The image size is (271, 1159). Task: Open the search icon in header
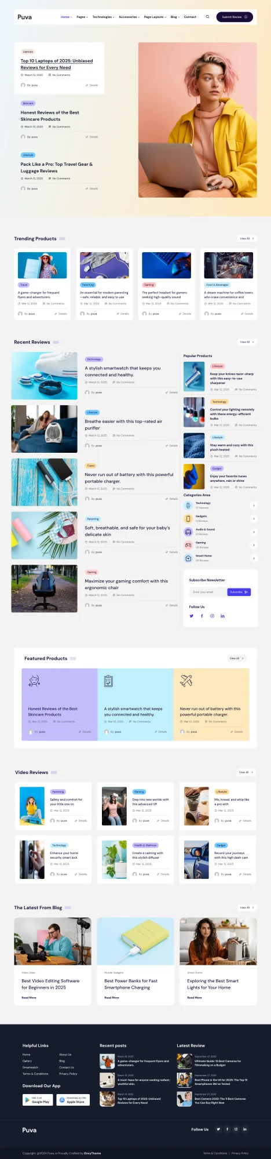[207, 17]
